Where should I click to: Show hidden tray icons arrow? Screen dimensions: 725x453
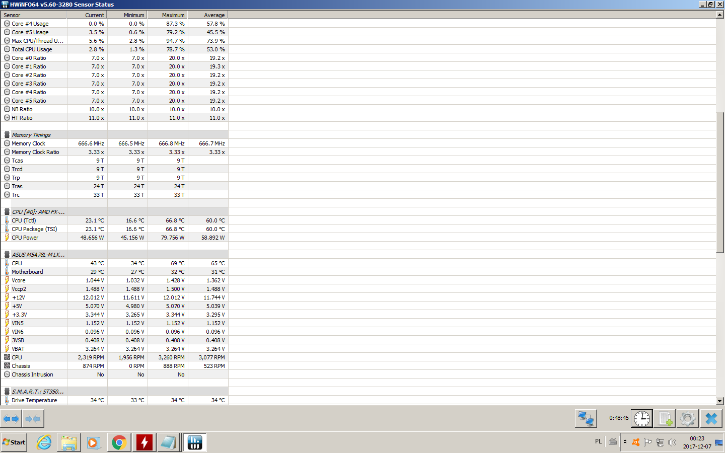[x=625, y=442]
